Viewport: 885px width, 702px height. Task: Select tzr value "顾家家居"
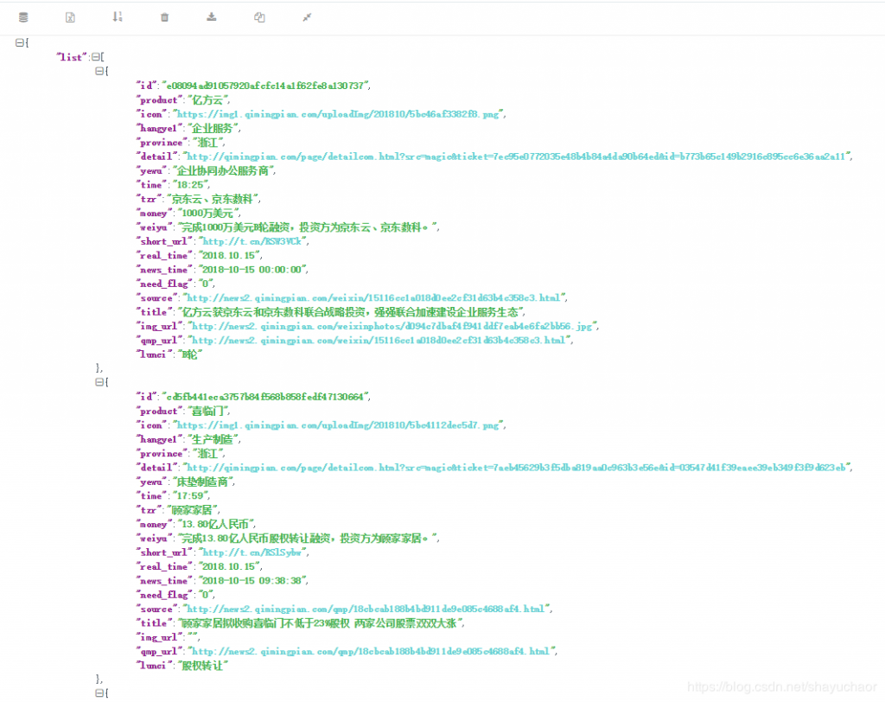tap(192, 510)
